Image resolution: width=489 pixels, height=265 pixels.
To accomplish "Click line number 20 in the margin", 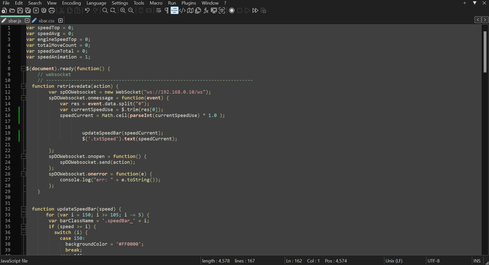I will coord(8,139).
